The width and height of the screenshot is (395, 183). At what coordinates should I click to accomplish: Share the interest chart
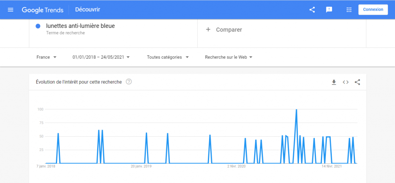coord(358,82)
